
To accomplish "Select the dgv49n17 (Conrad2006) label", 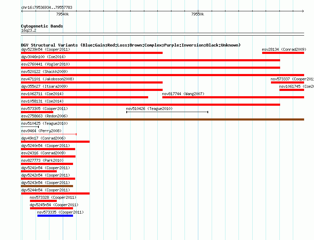I will [43, 138].
